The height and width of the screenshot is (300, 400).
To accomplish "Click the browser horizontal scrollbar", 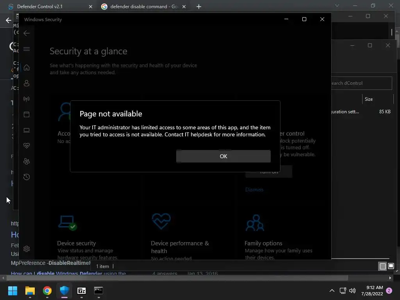I will [177, 278].
